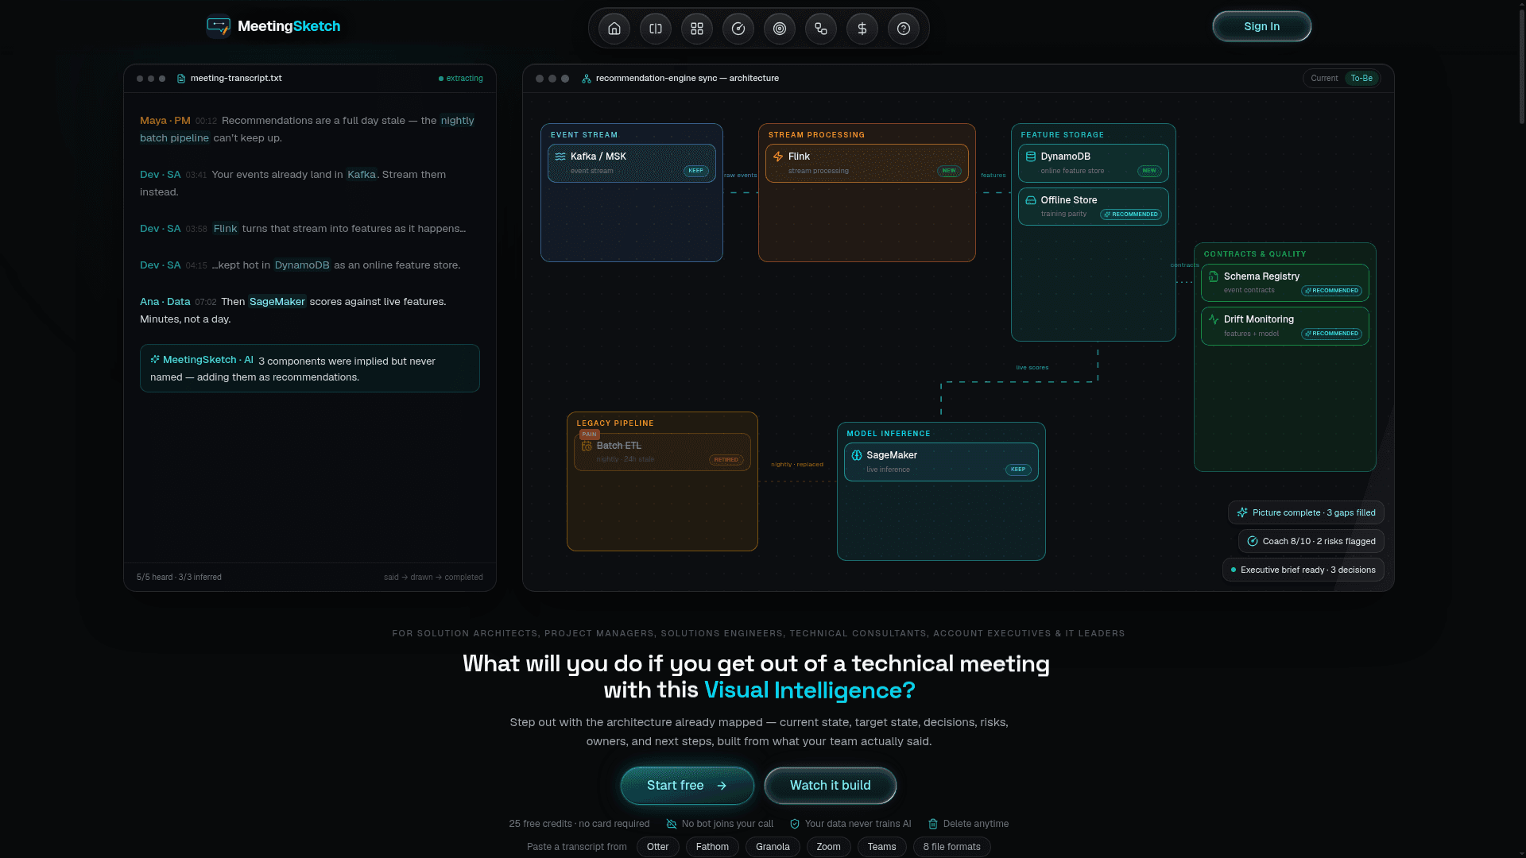Click the Batch ETL retired node
This screenshot has width=1526, height=858.
(x=662, y=452)
